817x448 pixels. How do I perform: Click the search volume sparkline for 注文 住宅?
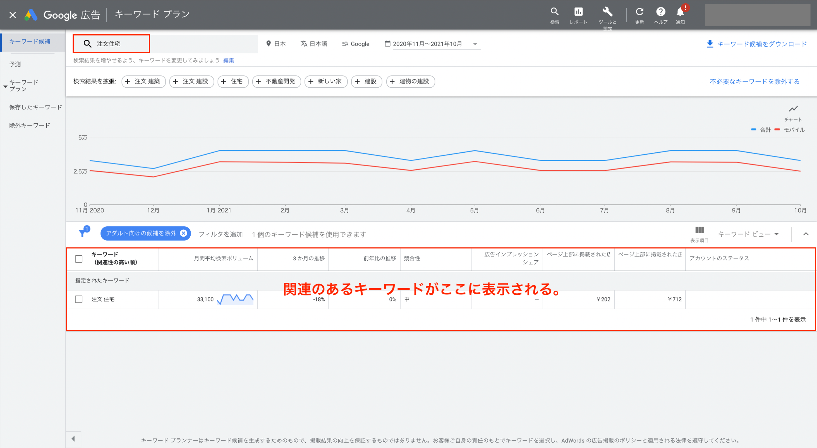coord(236,299)
